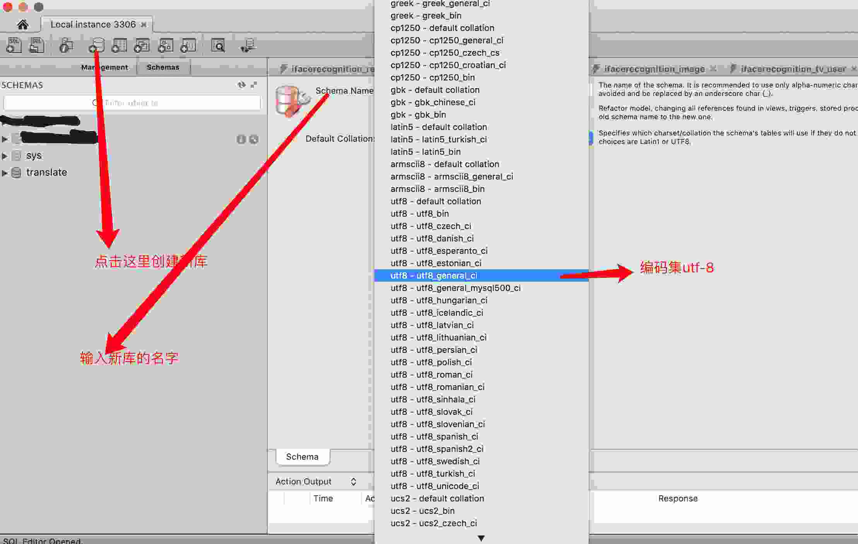The image size is (858, 544).
Task: Switch to Local instance 3306 tab
Action: pyautogui.click(x=93, y=24)
